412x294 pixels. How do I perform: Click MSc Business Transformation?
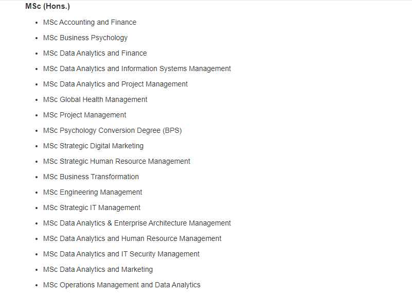(x=91, y=177)
